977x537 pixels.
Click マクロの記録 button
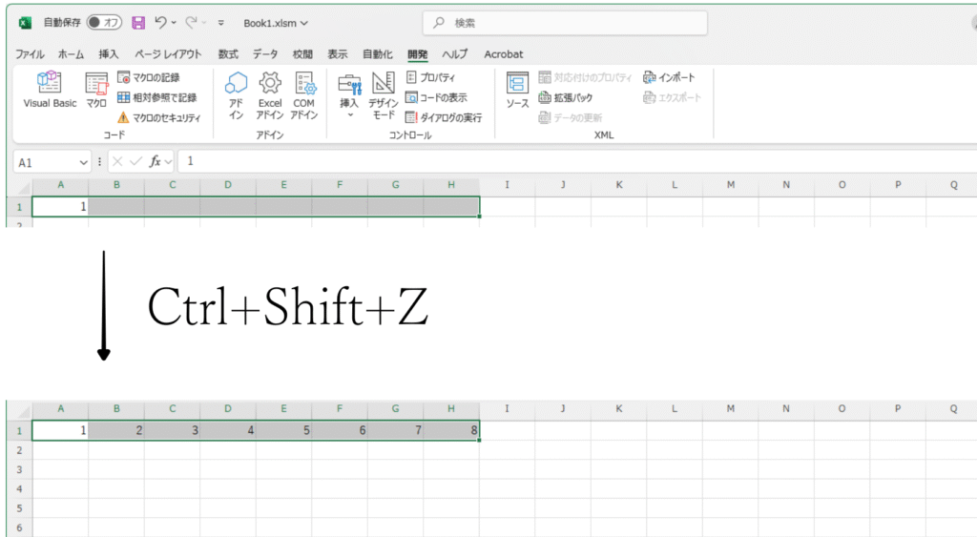coord(149,77)
